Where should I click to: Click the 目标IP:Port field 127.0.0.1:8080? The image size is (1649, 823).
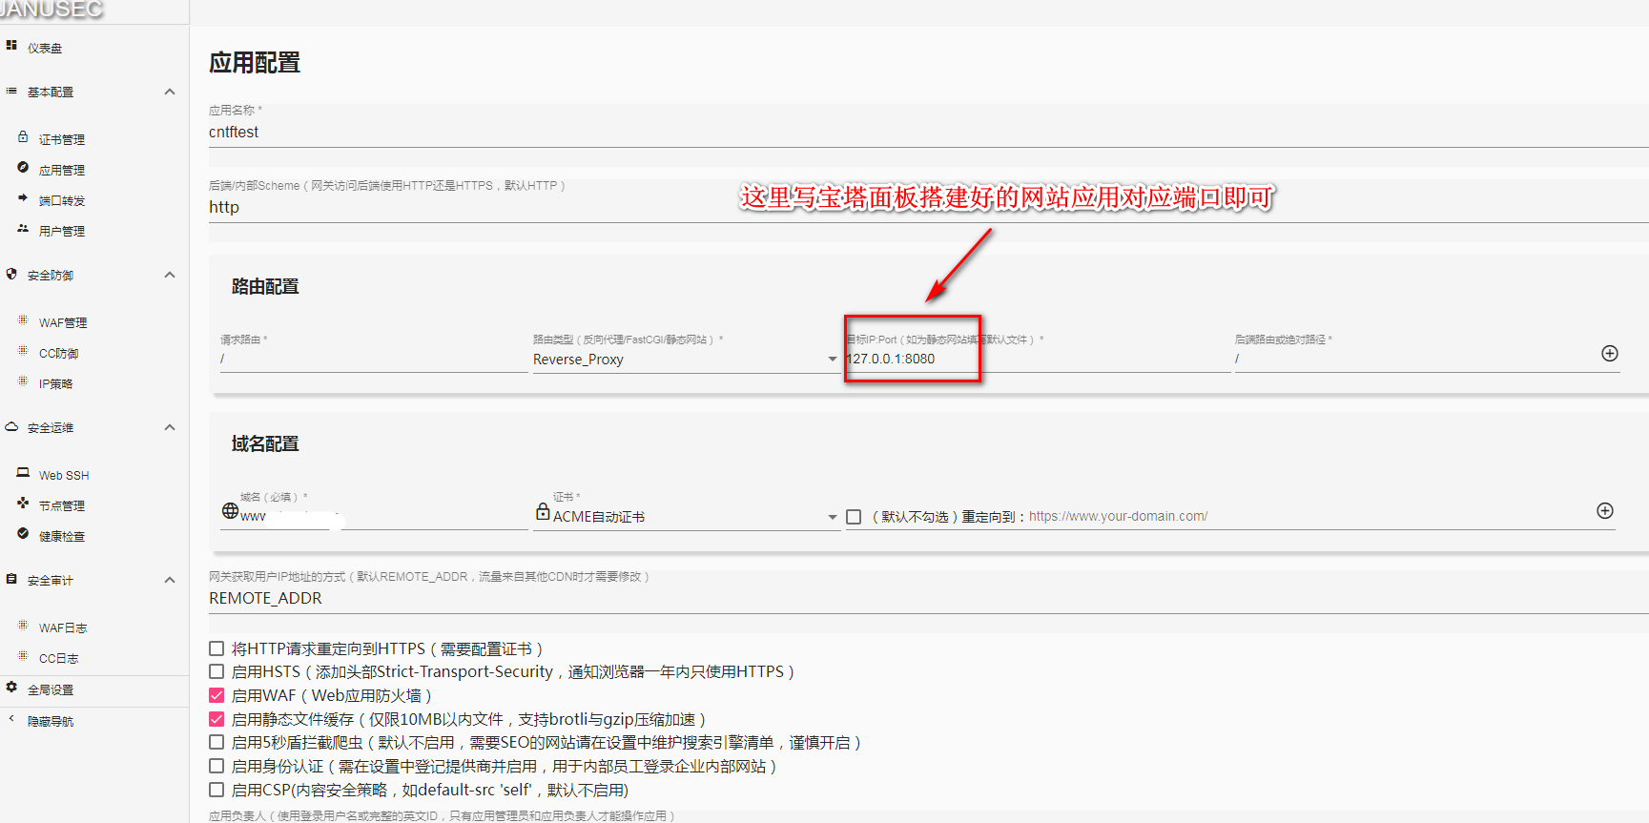coord(1038,359)
